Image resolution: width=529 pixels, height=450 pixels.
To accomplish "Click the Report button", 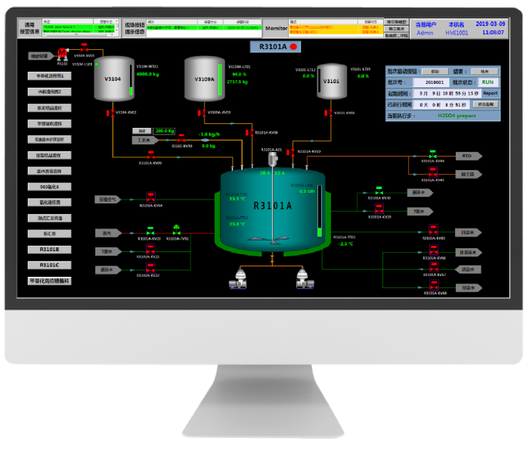I will [490, 93].
